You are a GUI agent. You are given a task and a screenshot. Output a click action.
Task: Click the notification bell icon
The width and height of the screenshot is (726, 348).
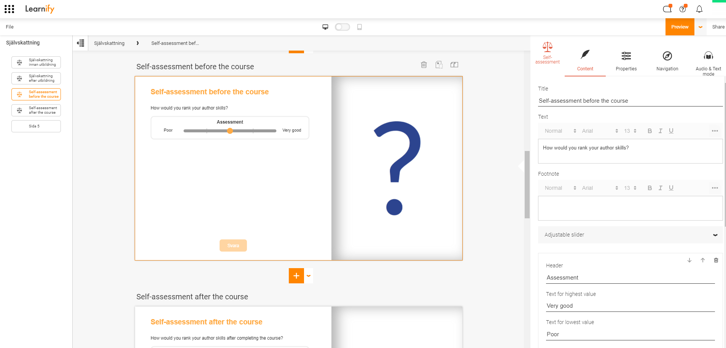699,9
